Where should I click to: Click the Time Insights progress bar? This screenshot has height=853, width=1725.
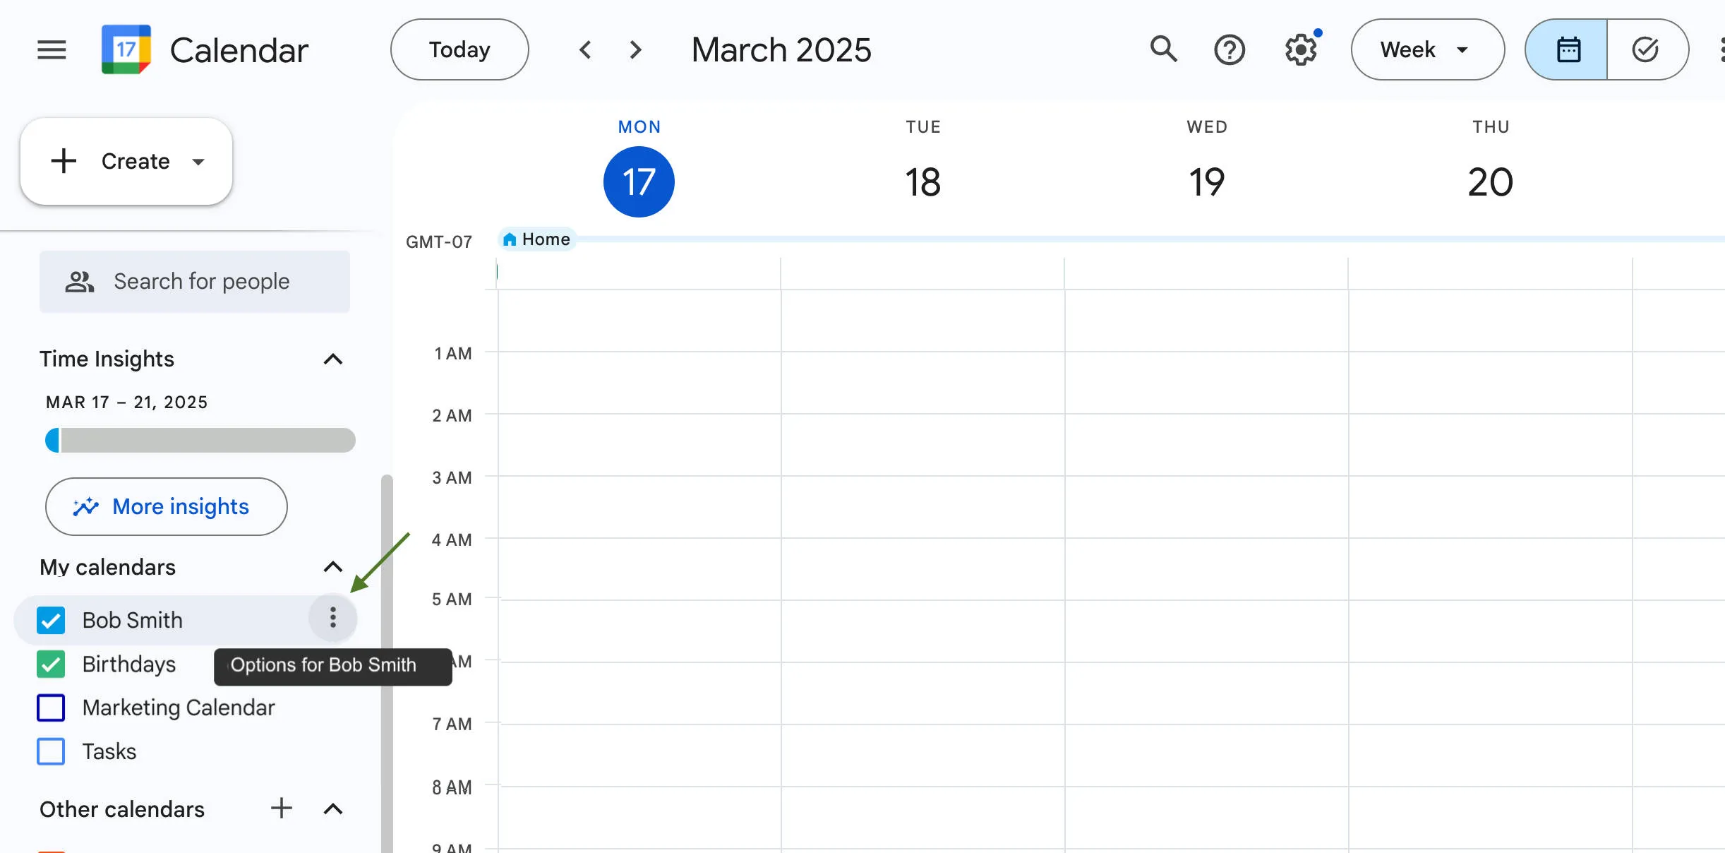click(200, 440)
